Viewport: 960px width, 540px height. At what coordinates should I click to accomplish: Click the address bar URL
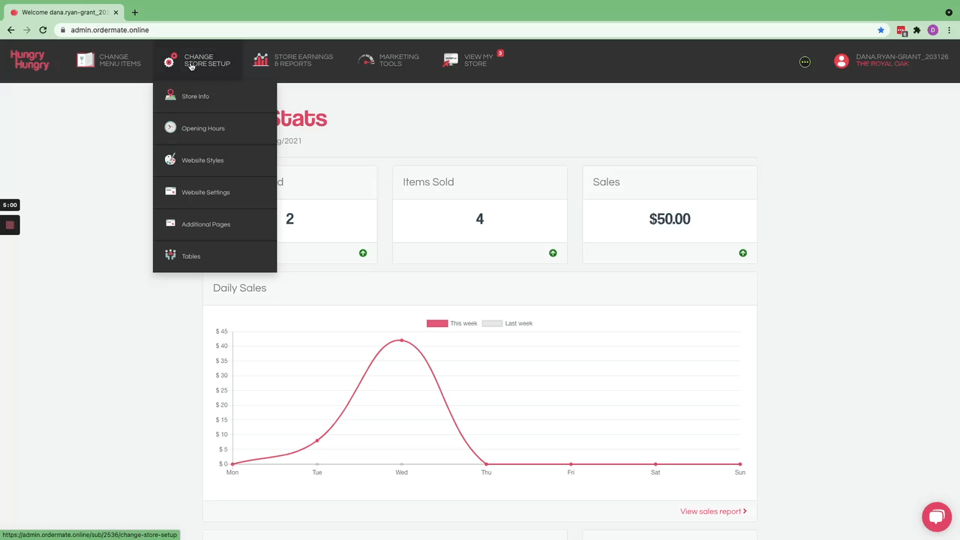click(110, 30)
